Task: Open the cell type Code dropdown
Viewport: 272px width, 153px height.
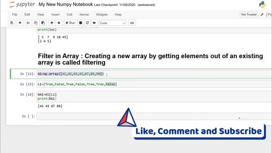Action: coord(113,23)
